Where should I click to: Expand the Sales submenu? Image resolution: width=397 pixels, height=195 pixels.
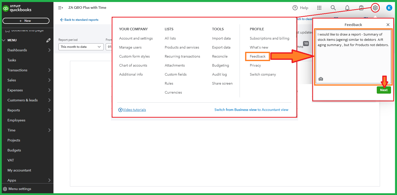coord(49,80)
